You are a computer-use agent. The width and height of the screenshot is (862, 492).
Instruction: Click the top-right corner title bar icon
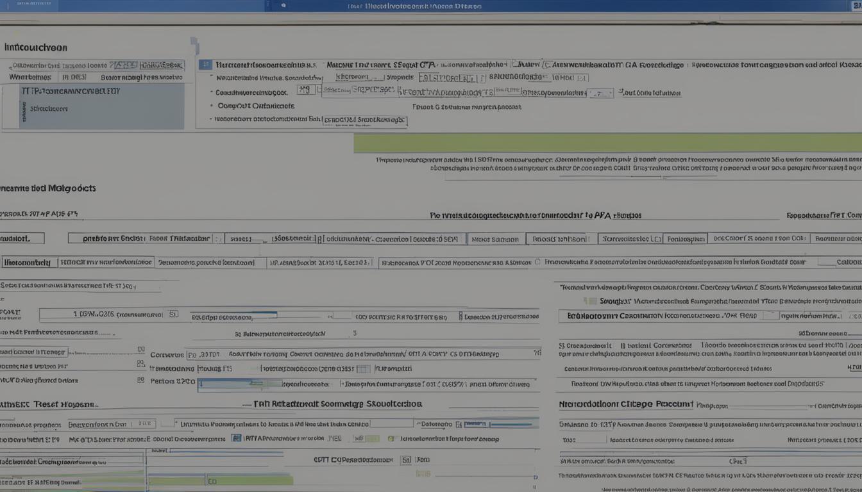[x=856, y=6]
